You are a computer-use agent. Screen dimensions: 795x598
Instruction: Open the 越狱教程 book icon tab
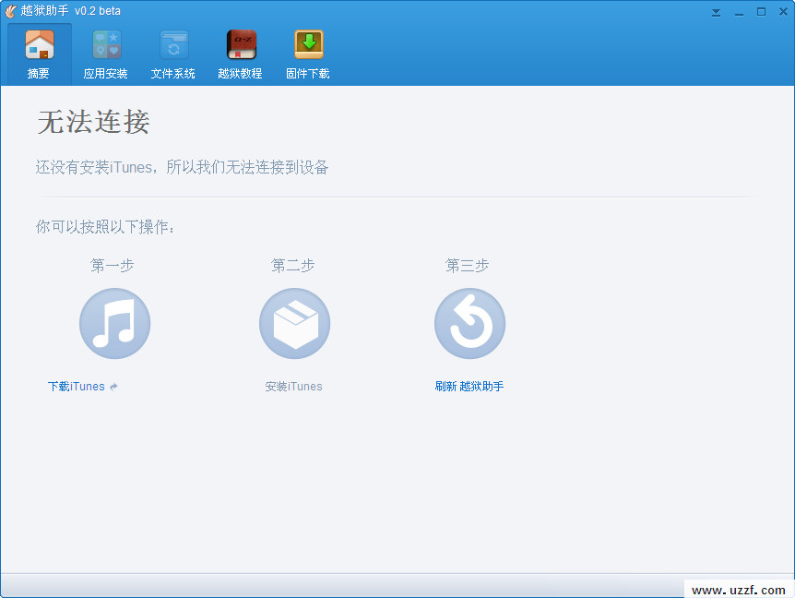point(241,54)
